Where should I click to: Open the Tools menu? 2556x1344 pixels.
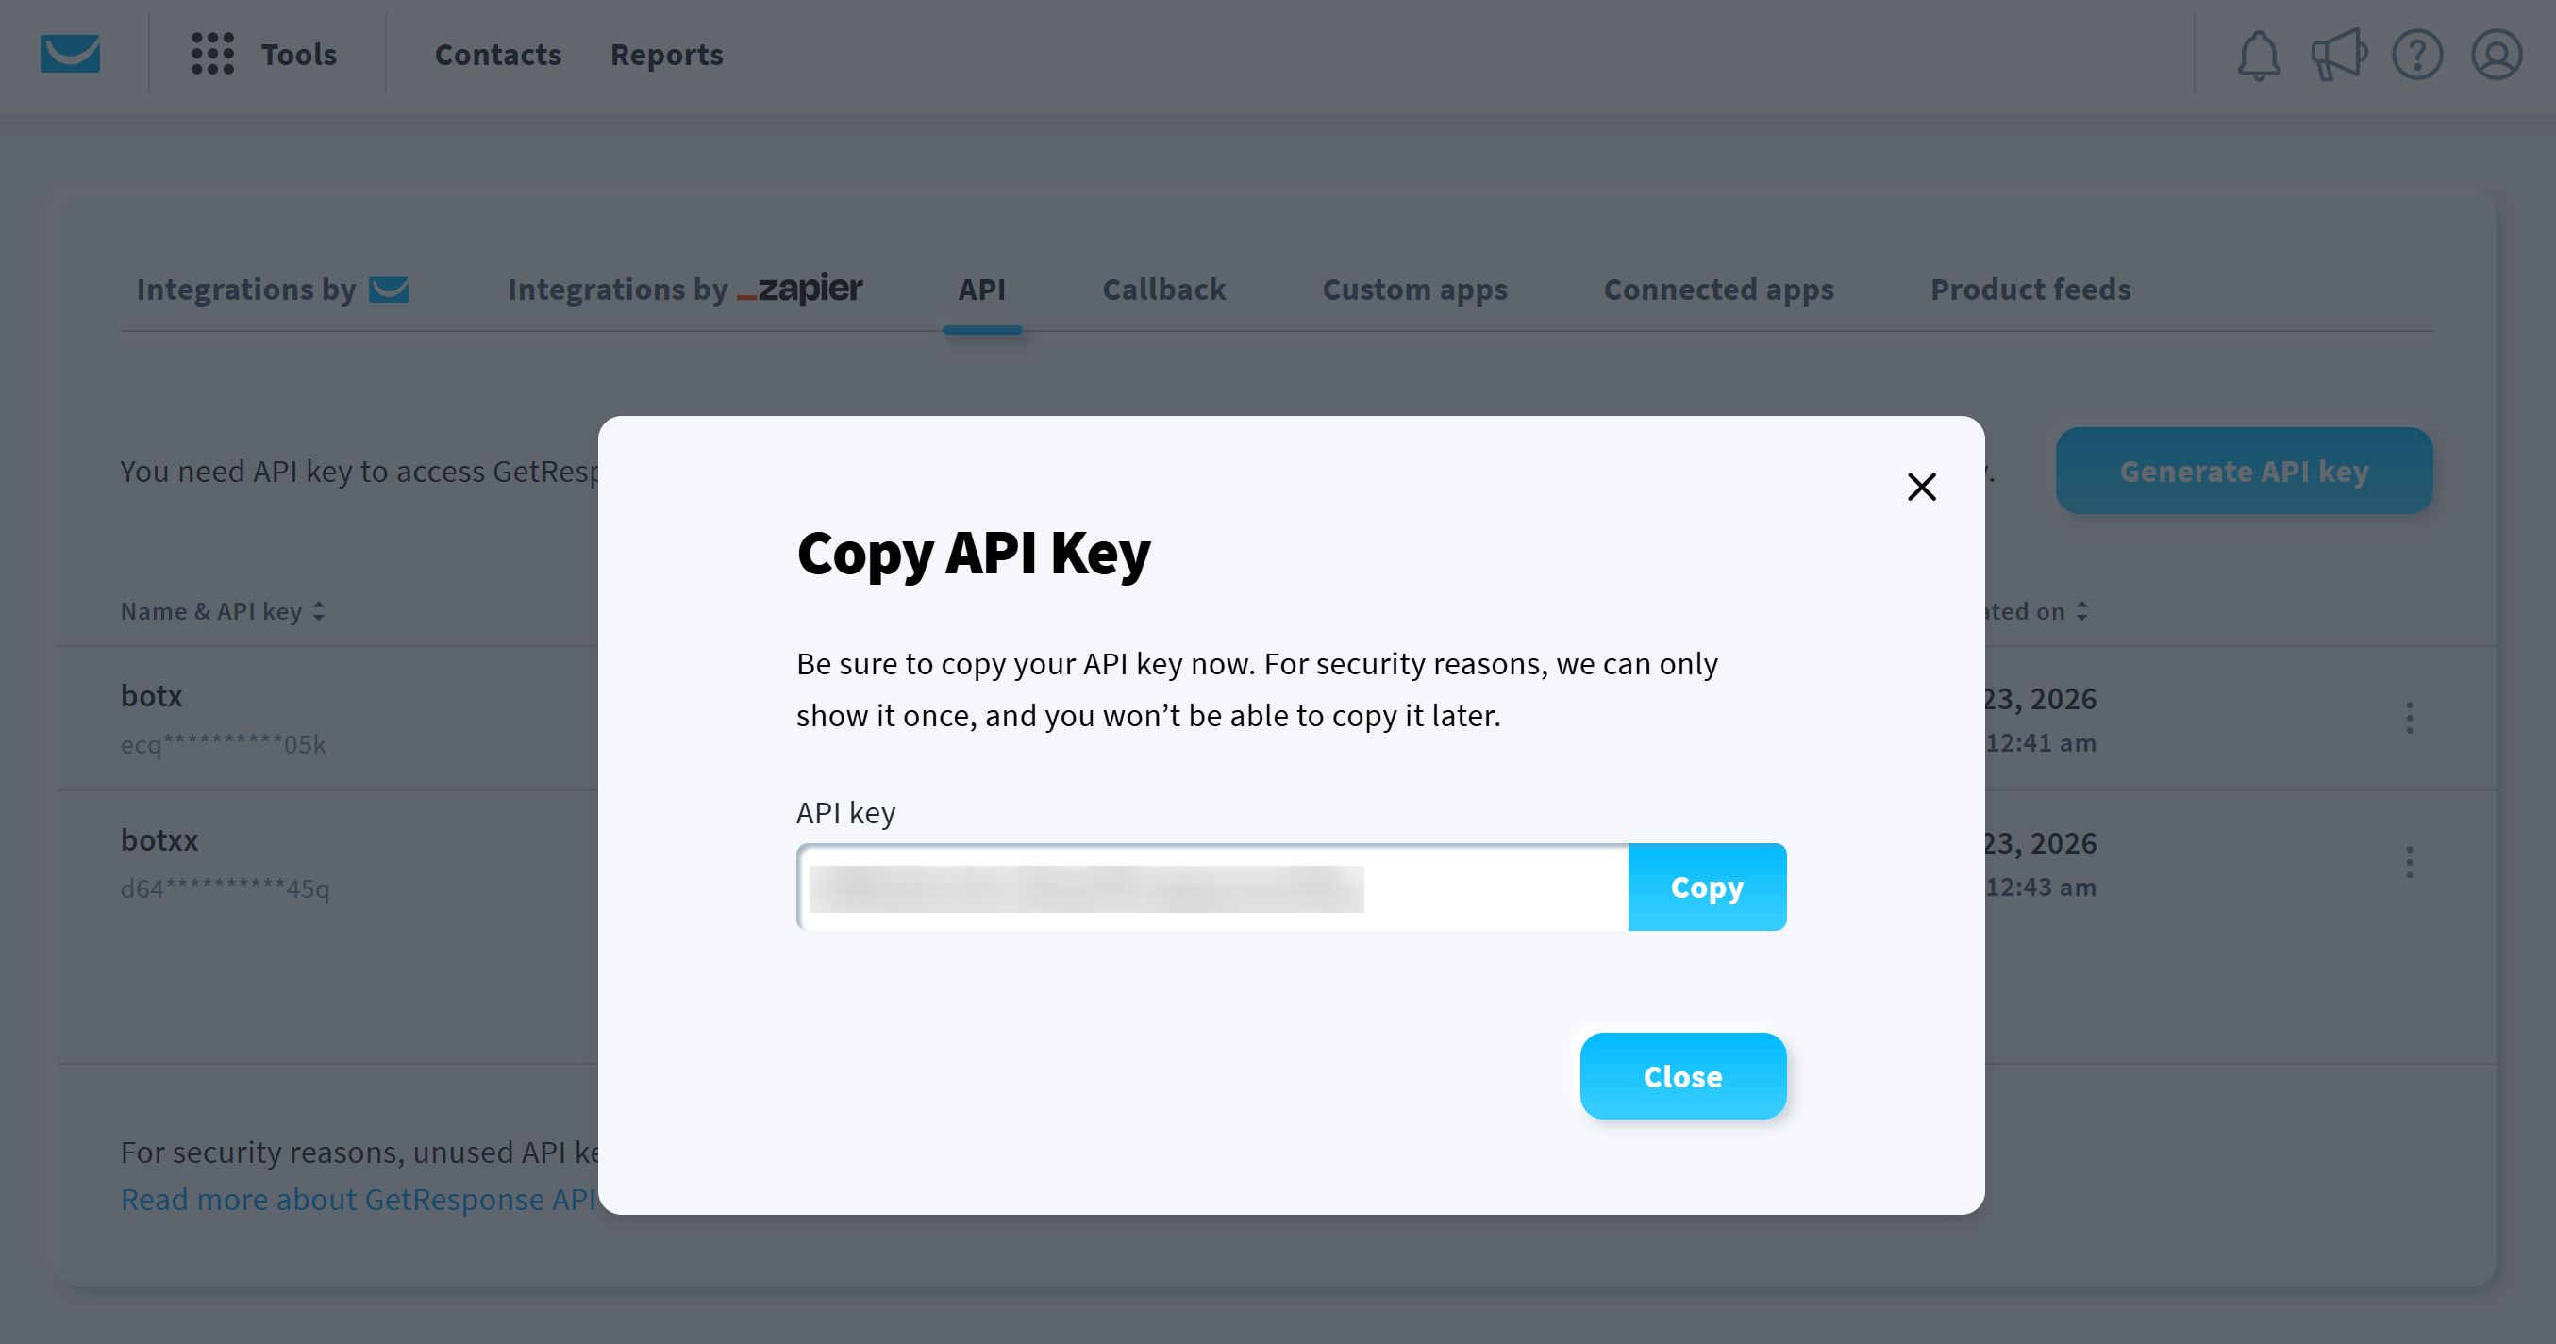299,55
